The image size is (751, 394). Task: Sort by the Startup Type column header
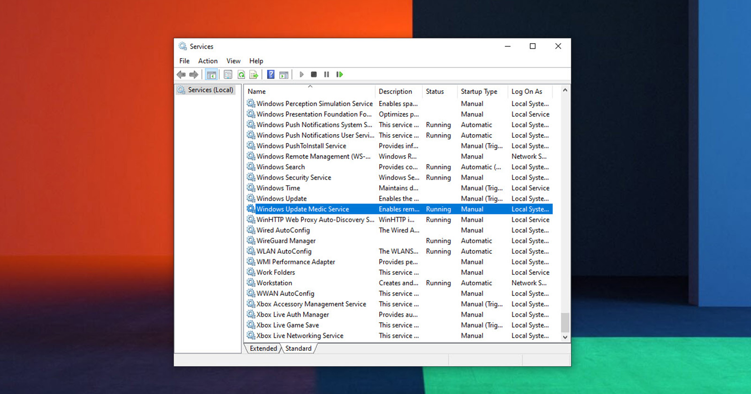coord(483,91)
